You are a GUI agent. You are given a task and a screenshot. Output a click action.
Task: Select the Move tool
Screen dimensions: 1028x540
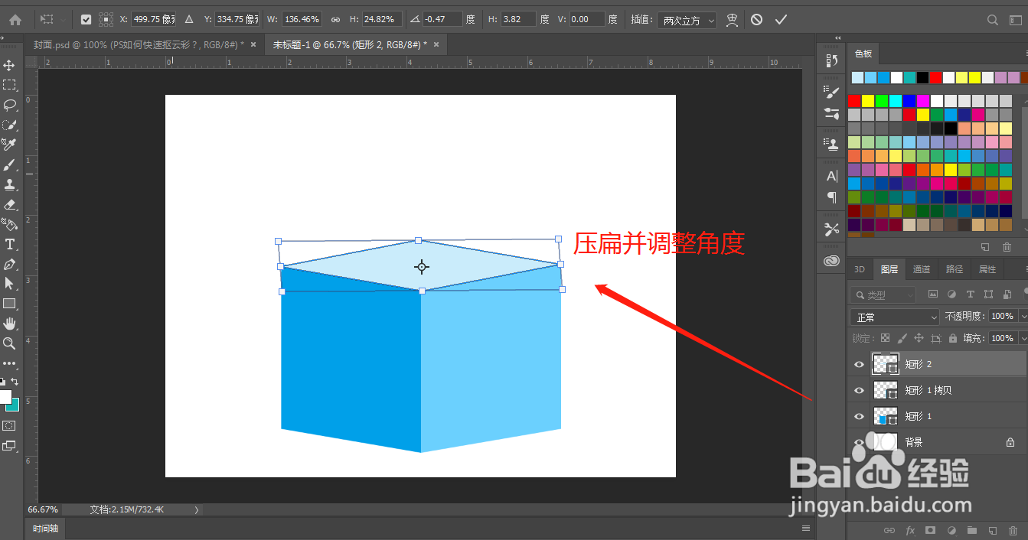[10, 65]
